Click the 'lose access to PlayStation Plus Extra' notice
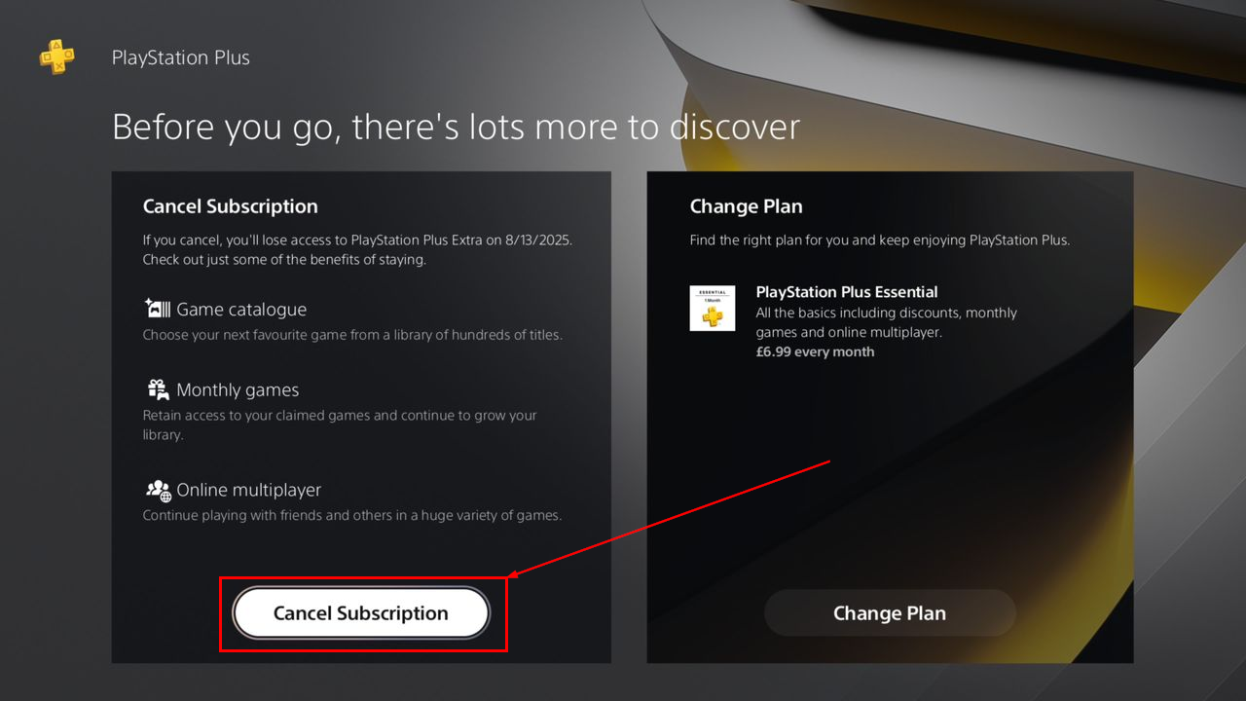The width and height of the screenshot is (1246, 701). (357, 250)
